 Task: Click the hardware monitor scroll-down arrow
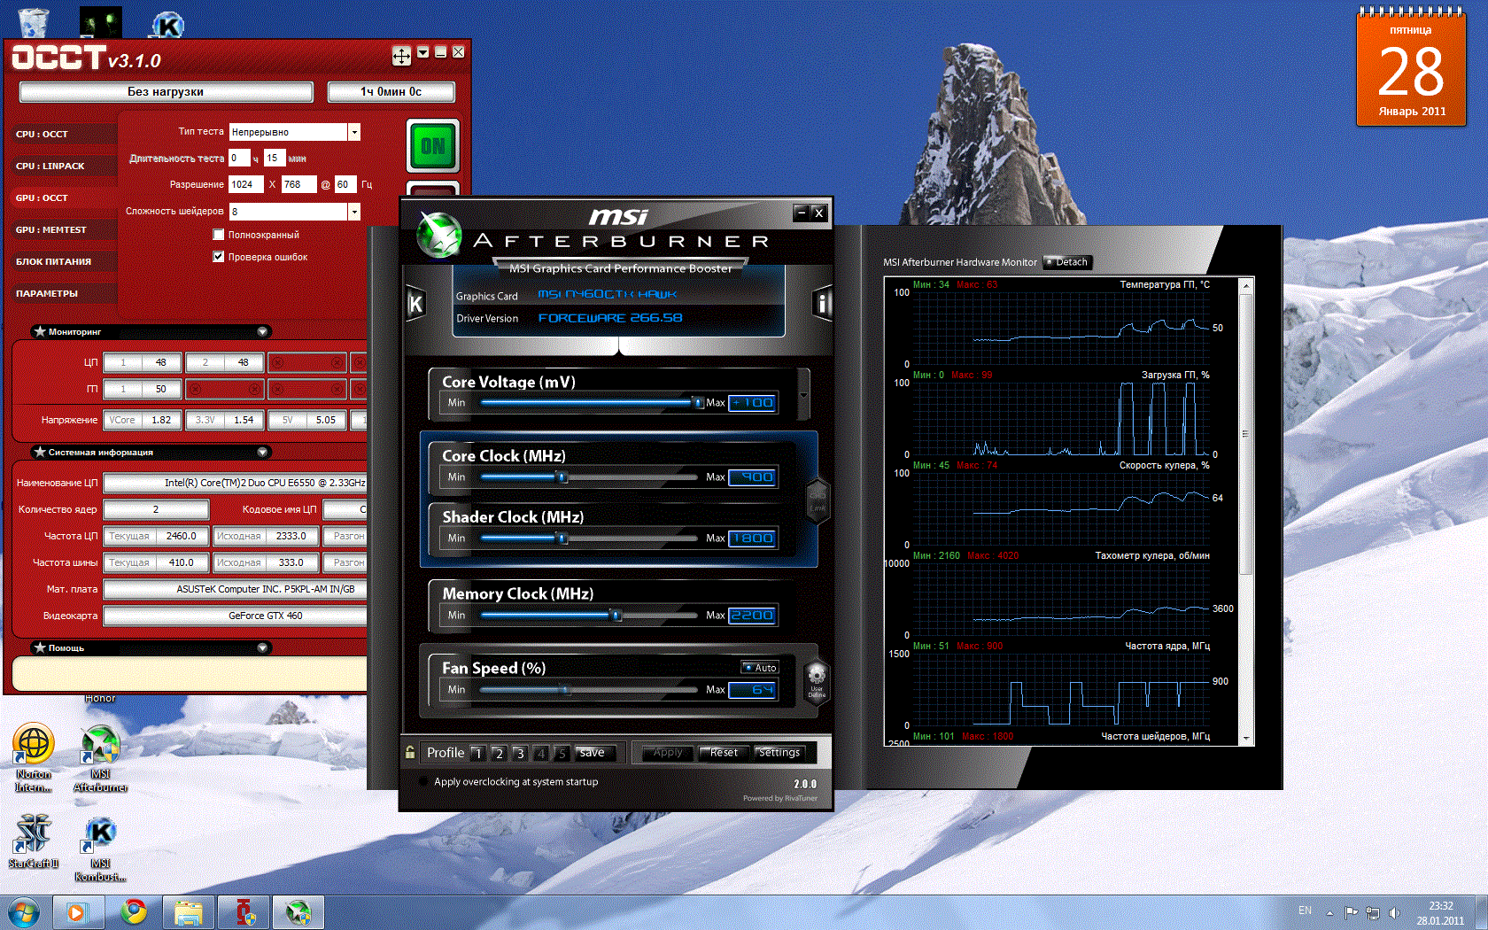tap(1246, 738)
